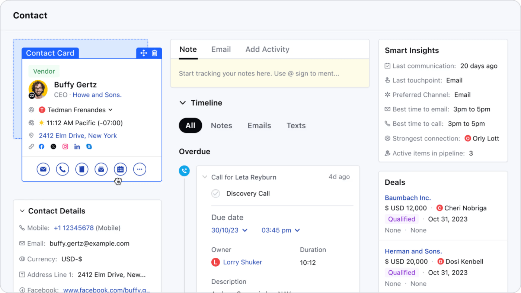Open the 30/10/23 due date dropdown
The width and height of the screenshot is (521, 293).
pos(230,230)
